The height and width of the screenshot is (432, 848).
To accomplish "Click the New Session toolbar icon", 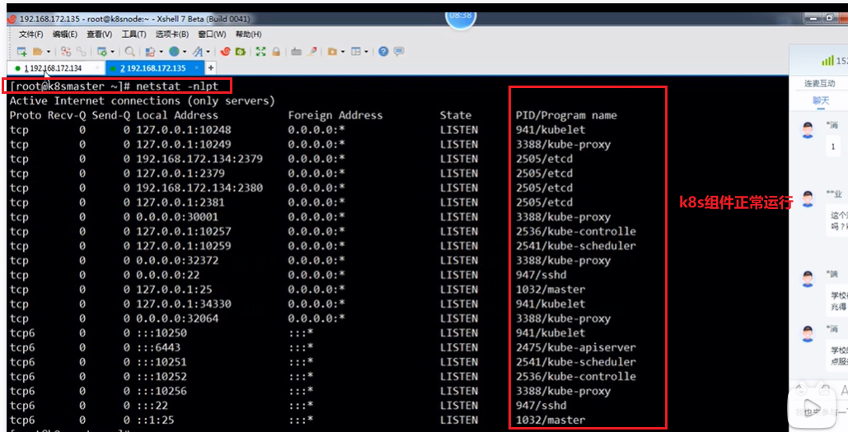I will (22, 51).
